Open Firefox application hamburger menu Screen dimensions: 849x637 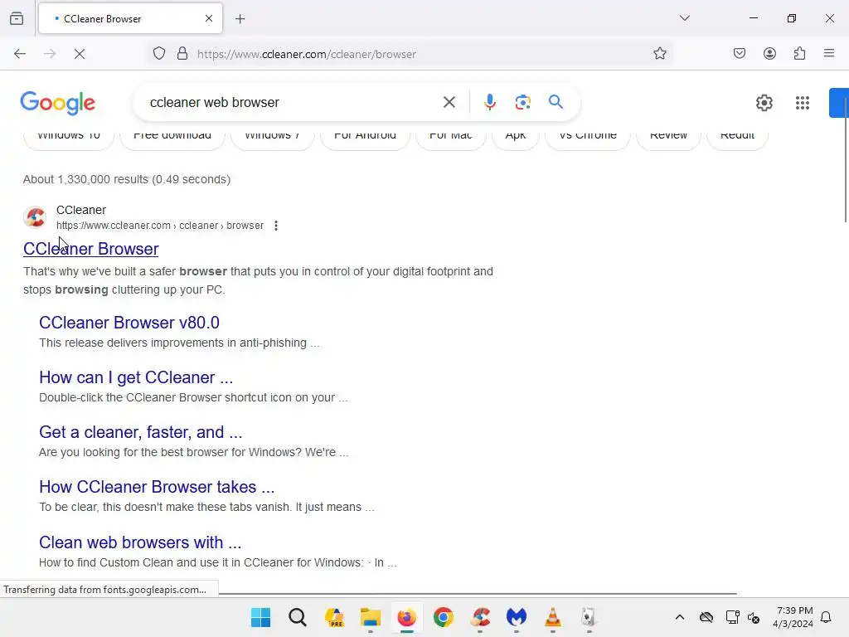tap(829, 53)
